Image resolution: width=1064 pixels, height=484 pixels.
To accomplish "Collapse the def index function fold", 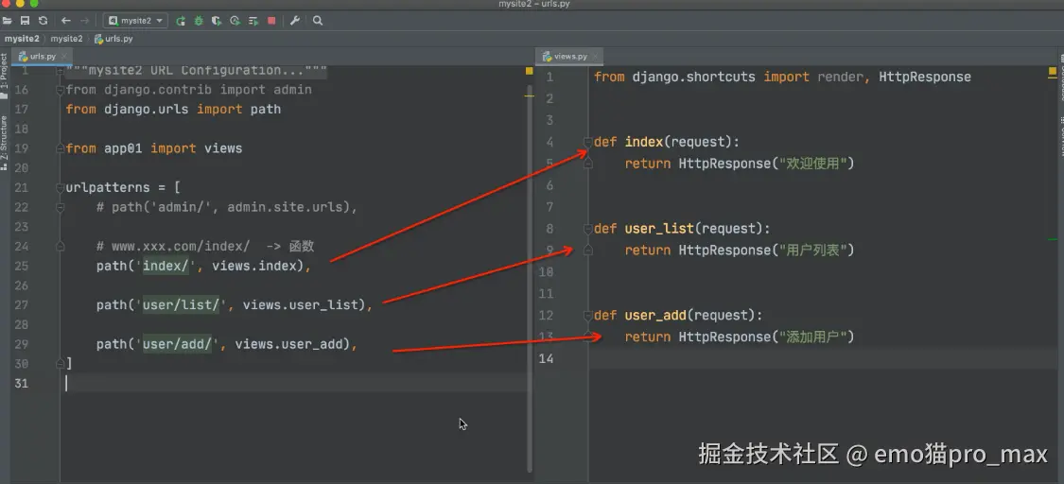I will 587,142.
